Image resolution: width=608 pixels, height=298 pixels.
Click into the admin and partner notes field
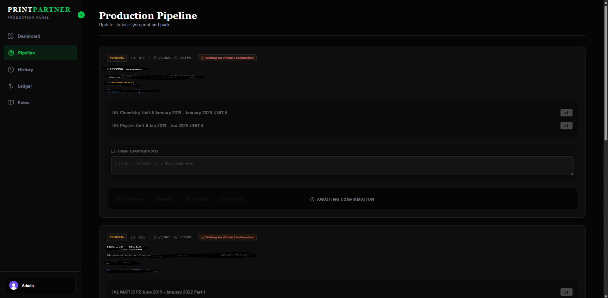pos(342,166)
